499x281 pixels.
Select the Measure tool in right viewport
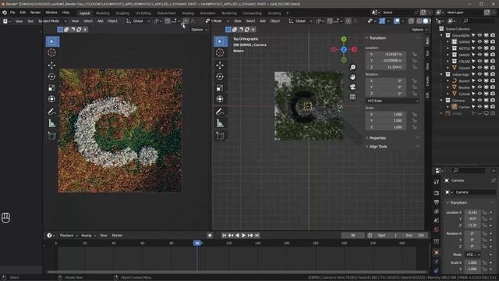tap(220, 123)
